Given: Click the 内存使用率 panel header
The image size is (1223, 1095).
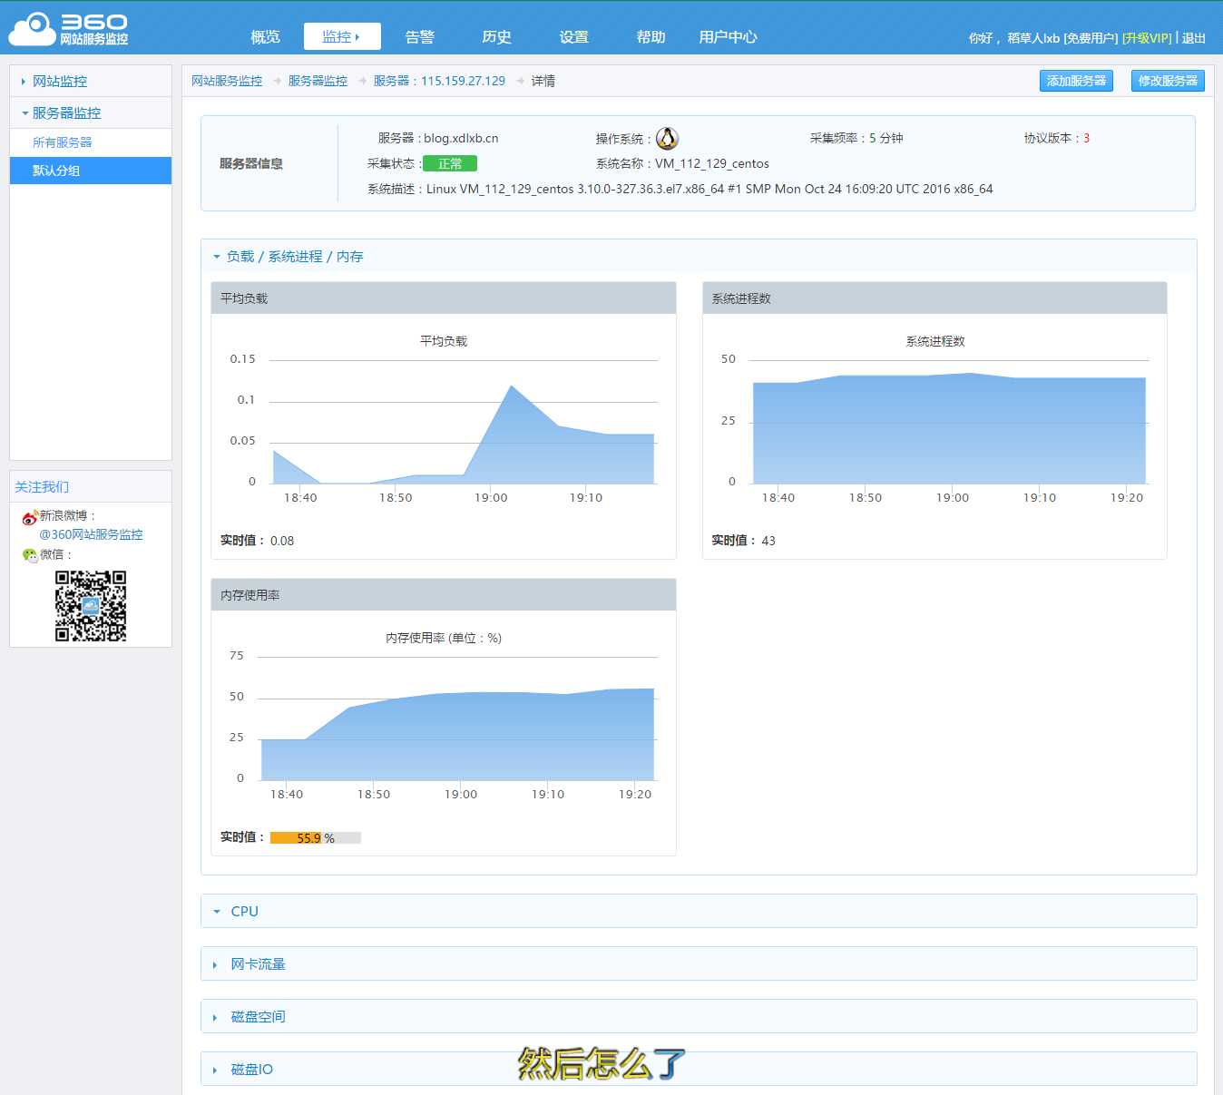Looking at the screenshot, I should point(444,595).
